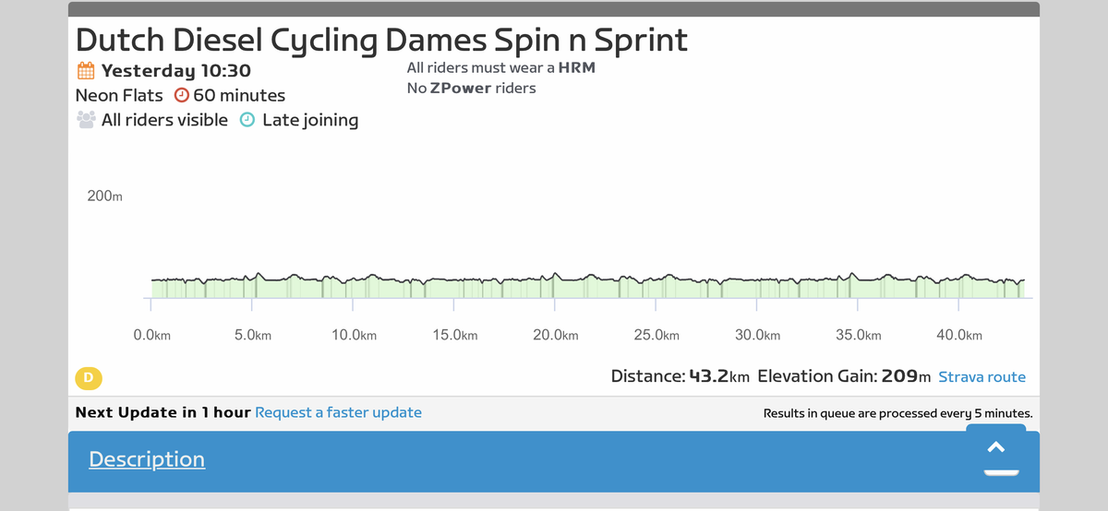
Task: Click the ZPower riders rule text
Action: (x=471, y=89)
